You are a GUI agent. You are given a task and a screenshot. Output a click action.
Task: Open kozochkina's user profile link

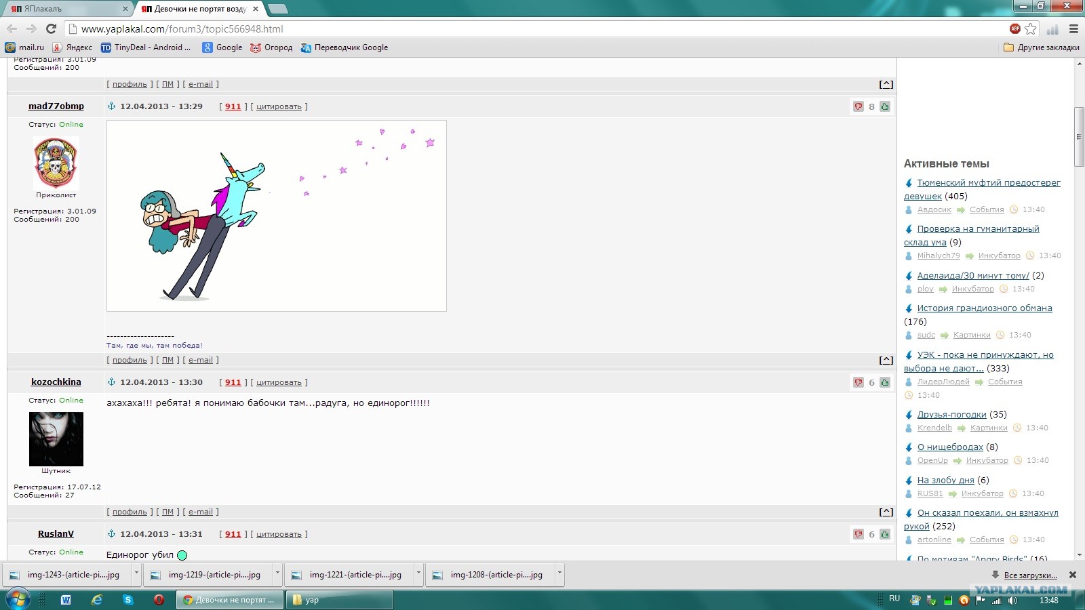(x=56, y=382)
